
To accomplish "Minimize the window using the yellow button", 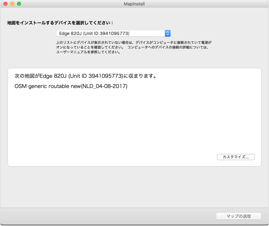I will (12, 4).
